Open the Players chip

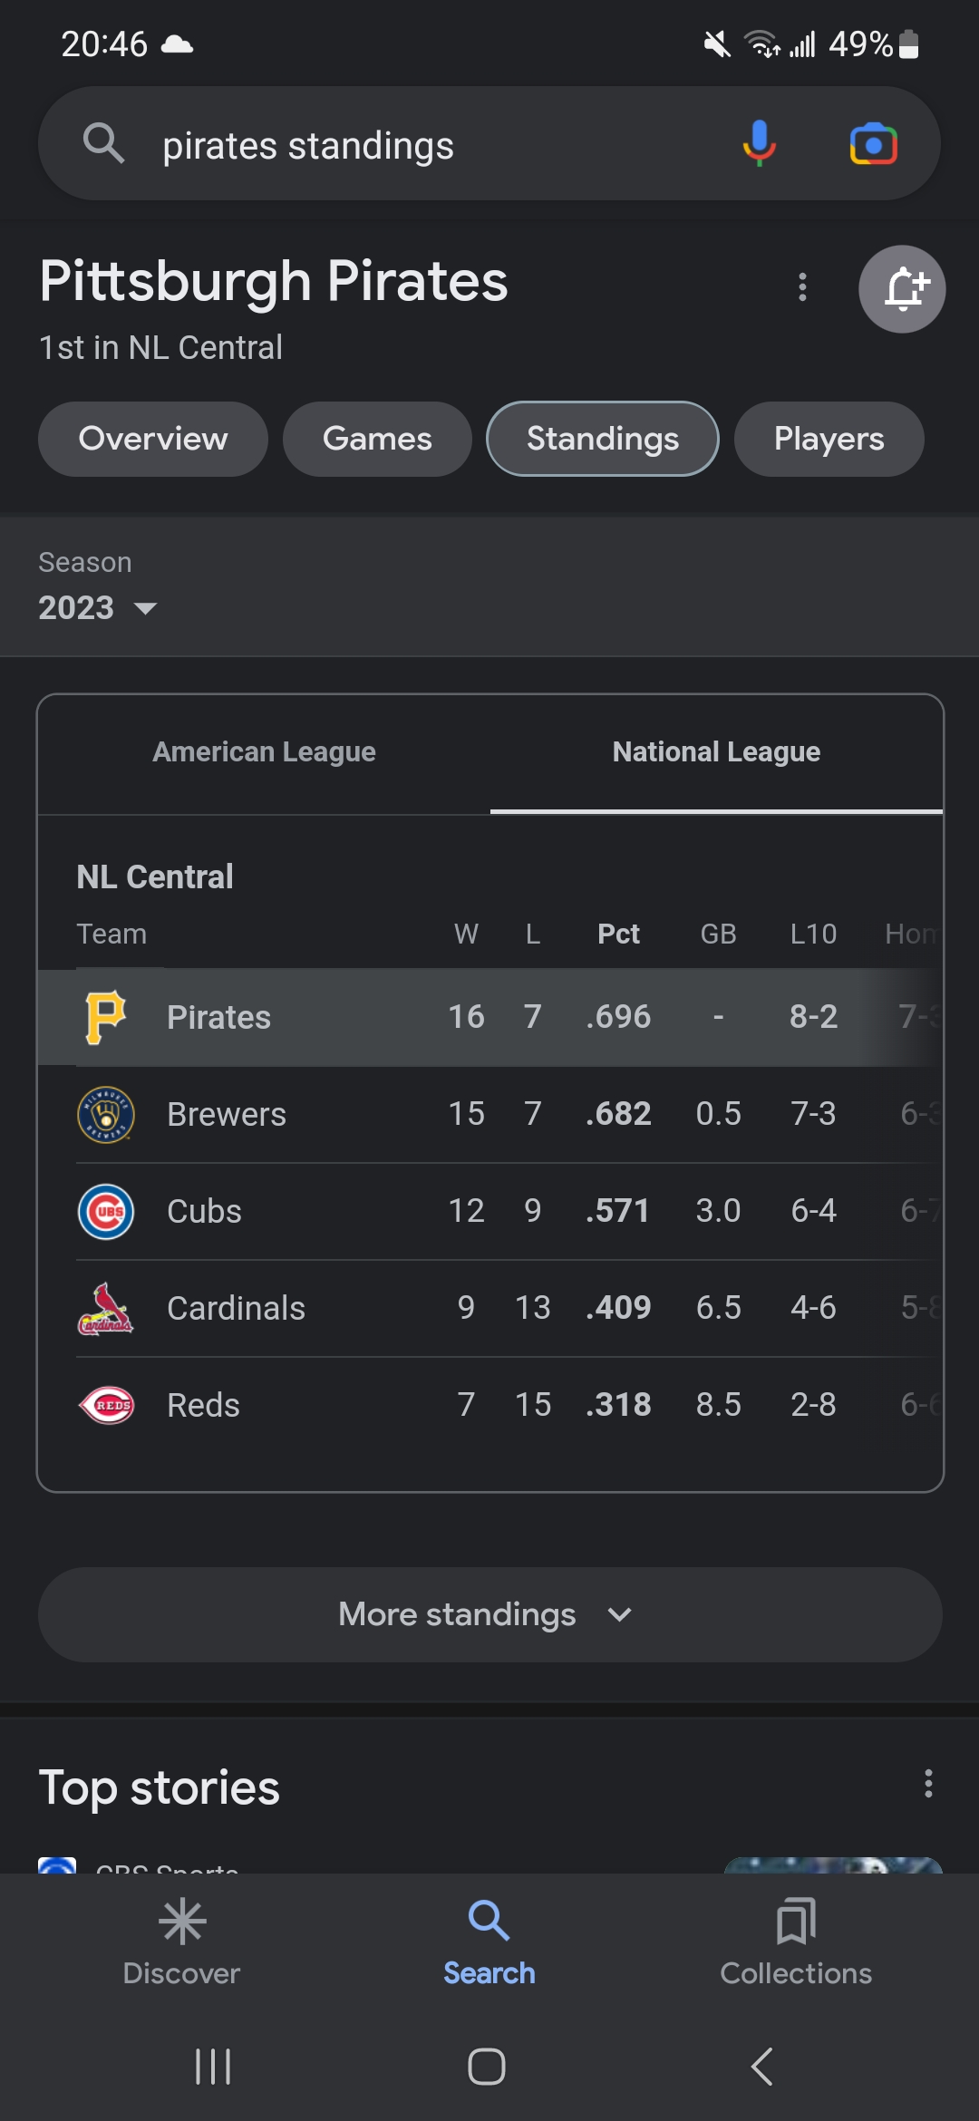click(x=829, y=439)
